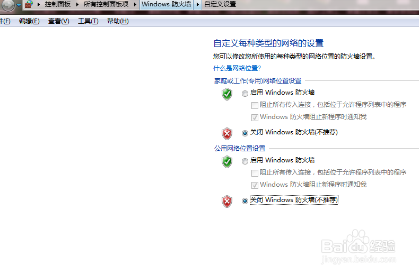419x274 pixels.
Task: Go to 控制面板 breadcrumb
Action: (58, 4)
